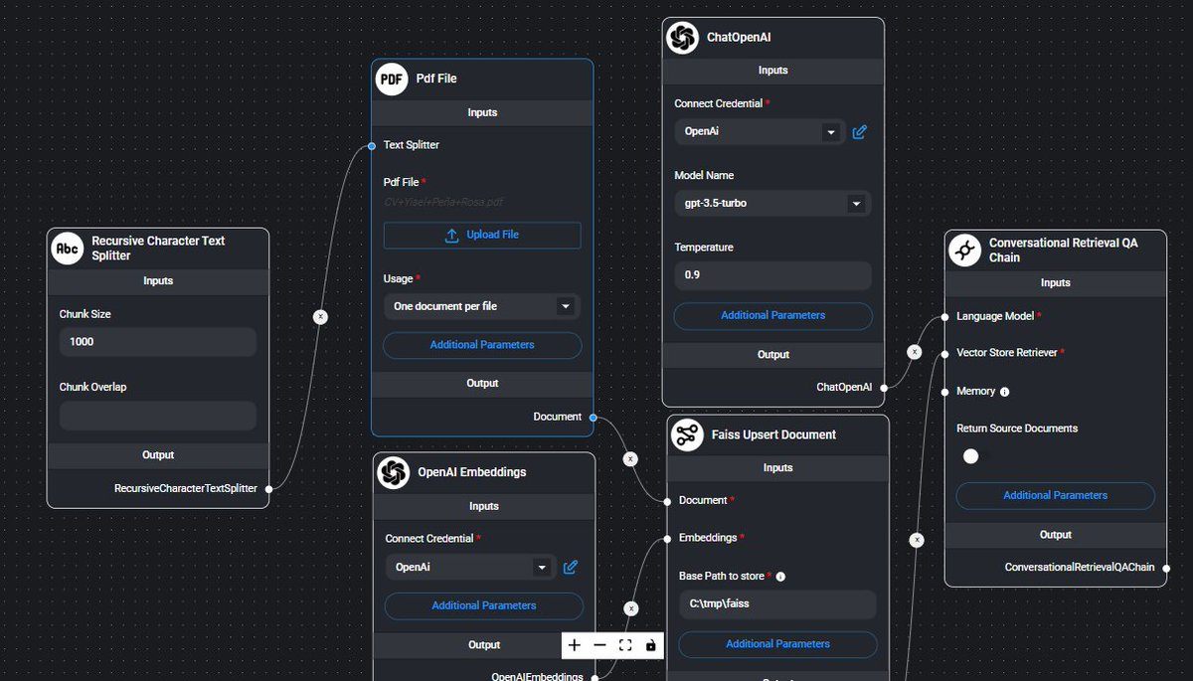
Task: Click the Language Model input handle
Action: pos(945,316)
